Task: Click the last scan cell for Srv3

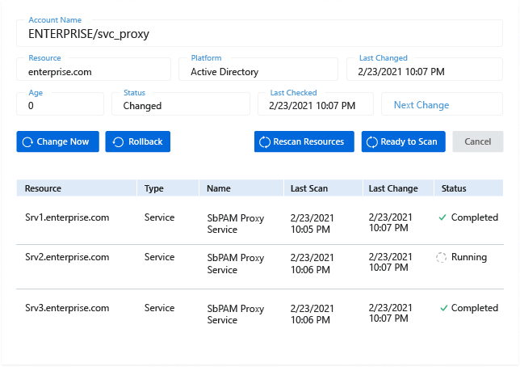Action: coord(312,314)
